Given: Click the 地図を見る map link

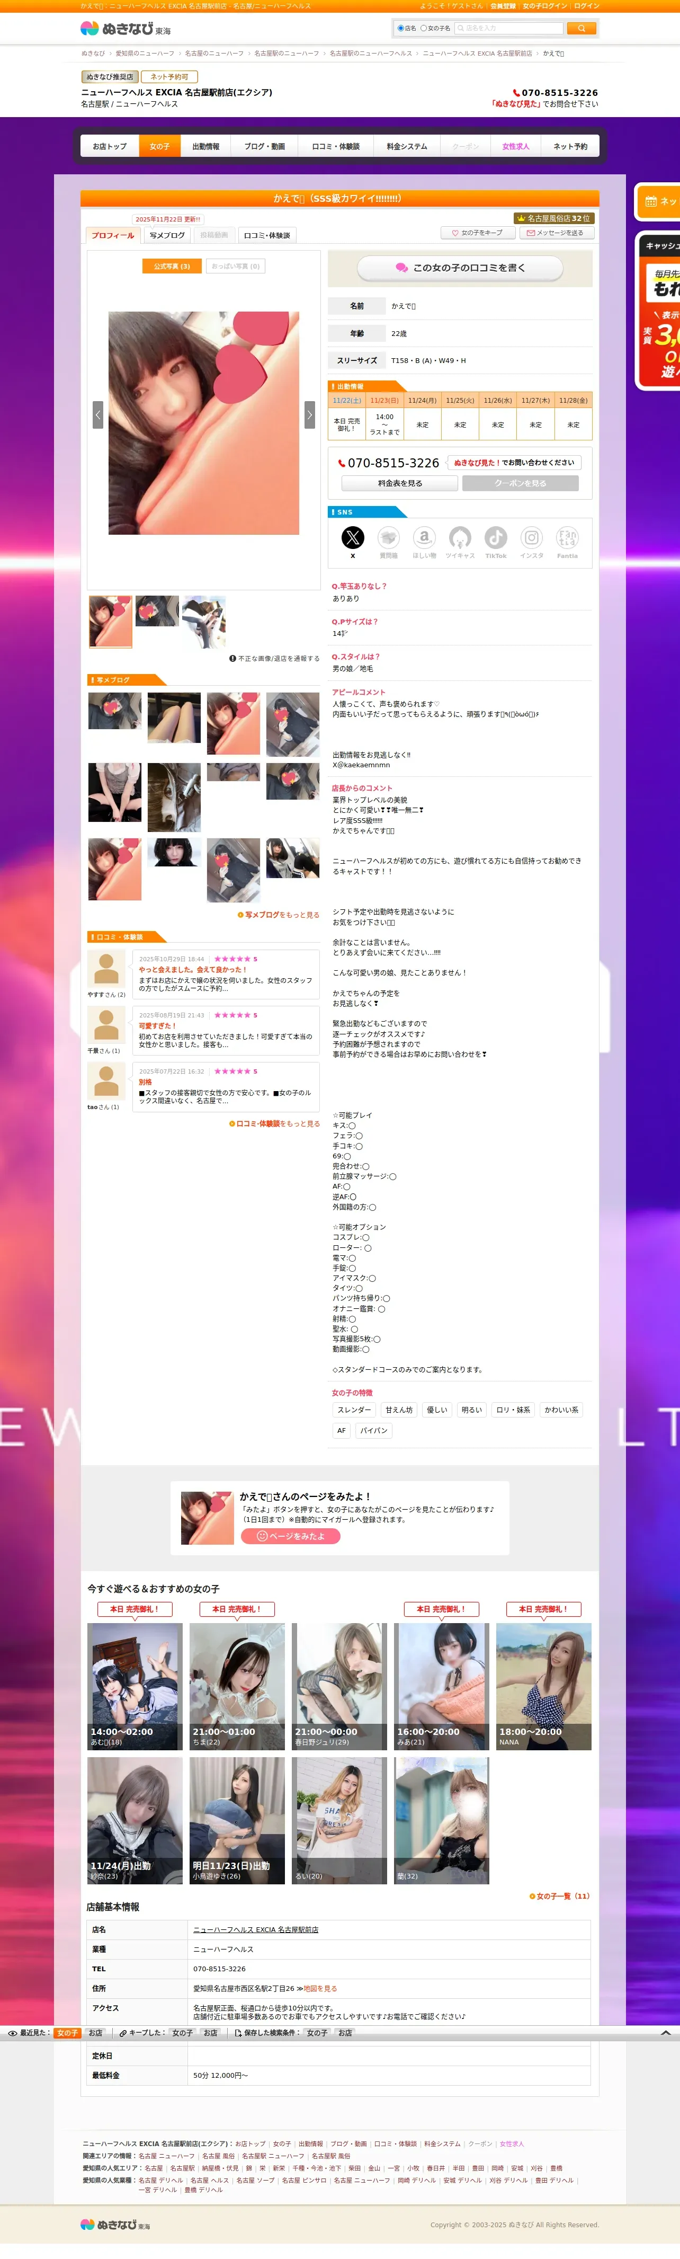Looking at the screenshot, I should (320, 1988).
